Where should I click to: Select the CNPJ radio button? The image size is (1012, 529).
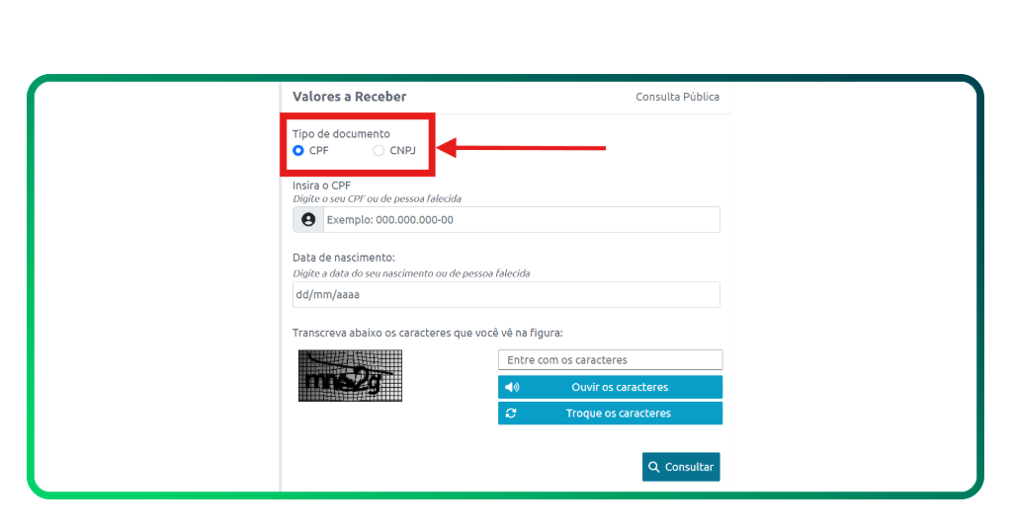[379, 151]
